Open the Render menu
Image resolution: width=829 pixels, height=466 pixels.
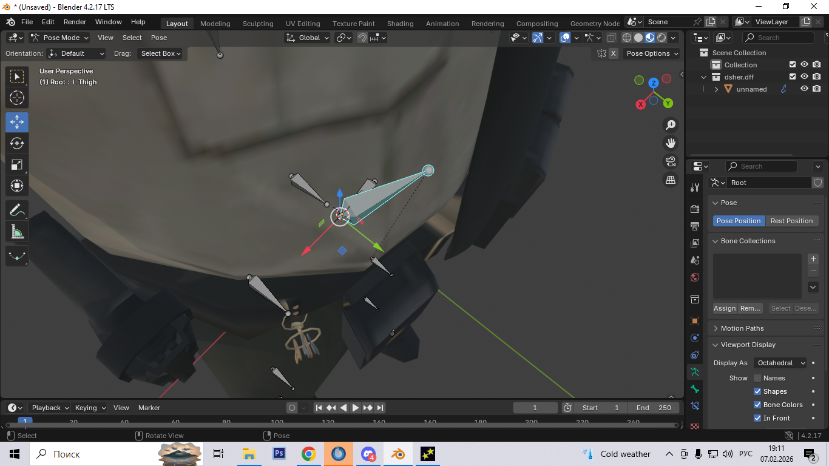[75, 22]
